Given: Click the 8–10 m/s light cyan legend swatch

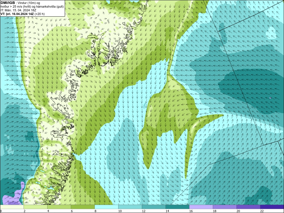Looking at the screenshot, I should 106,207.
